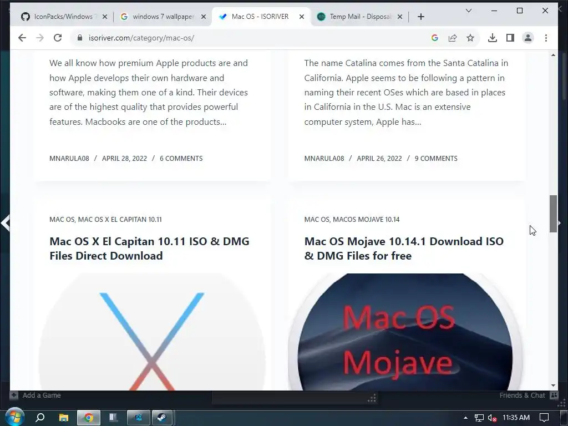
Task: Close the Temp Mail tab
Action: [399, 17]
